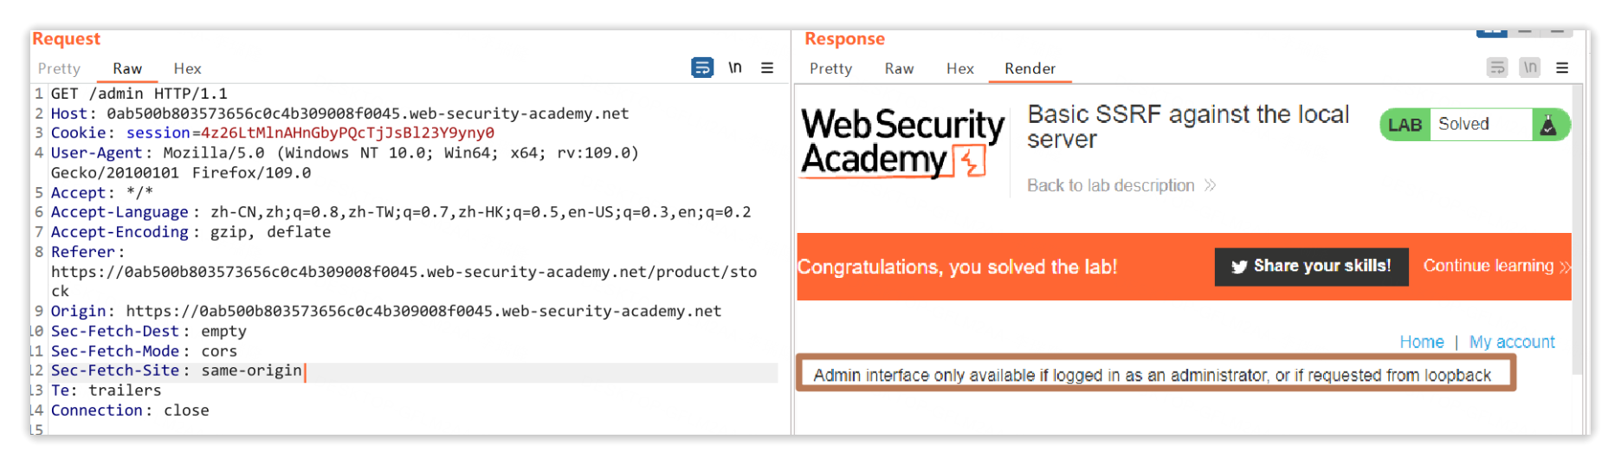
Task: Click the Web Security Academy logo
Action: tap(902, 142)
